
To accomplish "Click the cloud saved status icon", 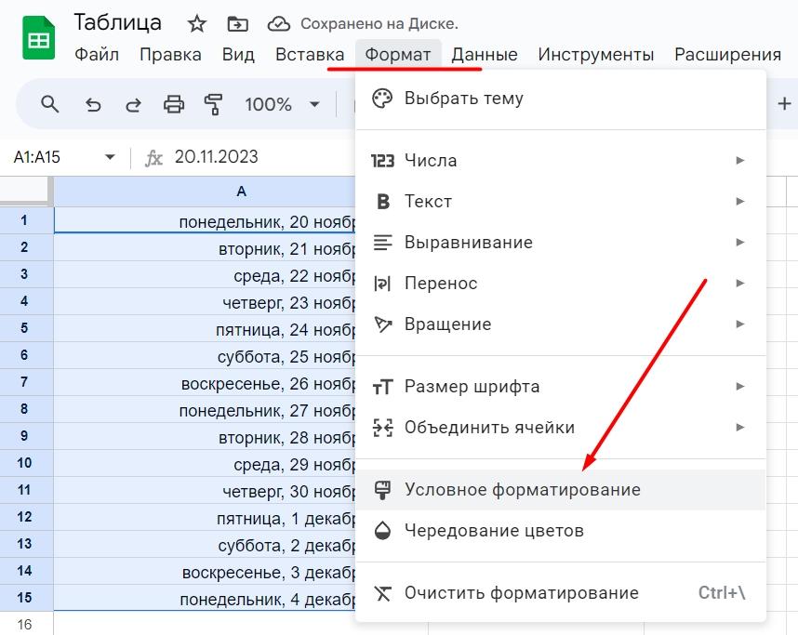I will (x=278, y=23).
